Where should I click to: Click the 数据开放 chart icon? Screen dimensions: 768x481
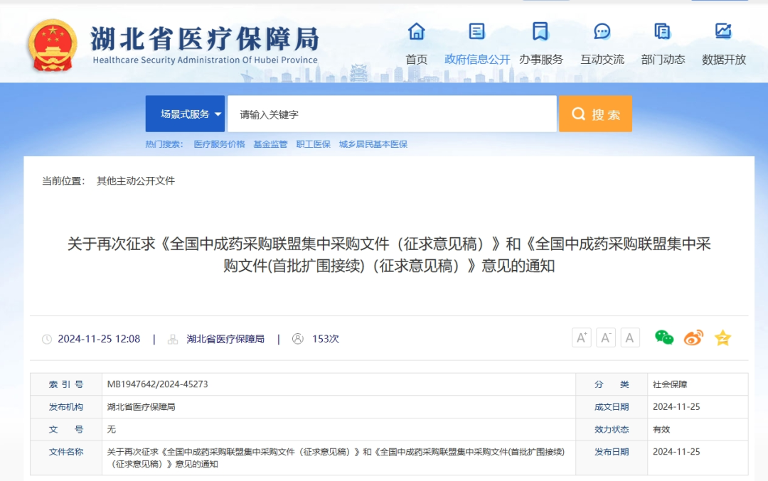(x=723, y=32)
